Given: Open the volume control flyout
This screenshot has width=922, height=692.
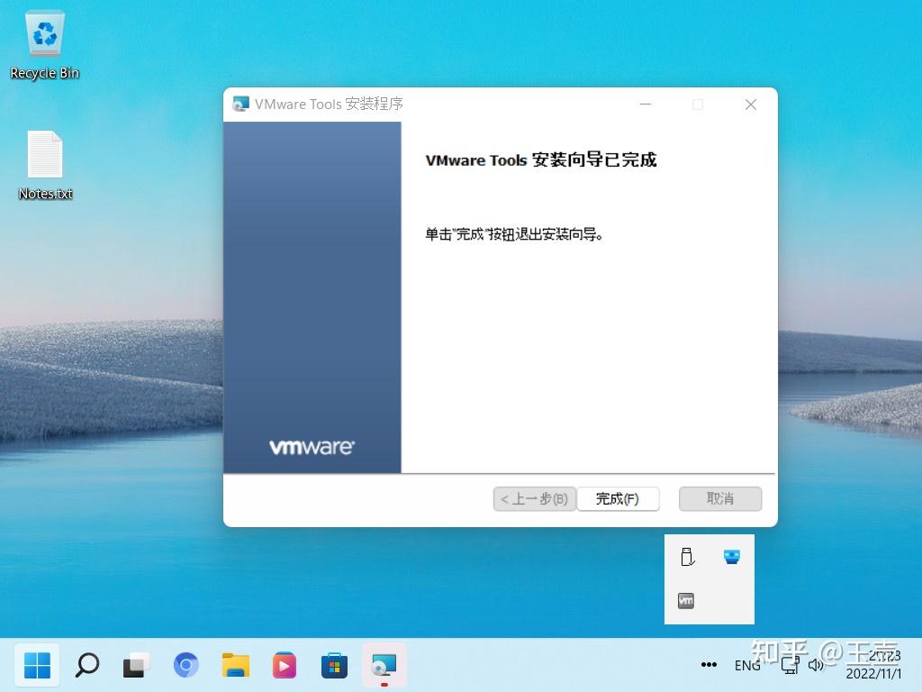Looking at the screenshot, I should tap(816, 665).
